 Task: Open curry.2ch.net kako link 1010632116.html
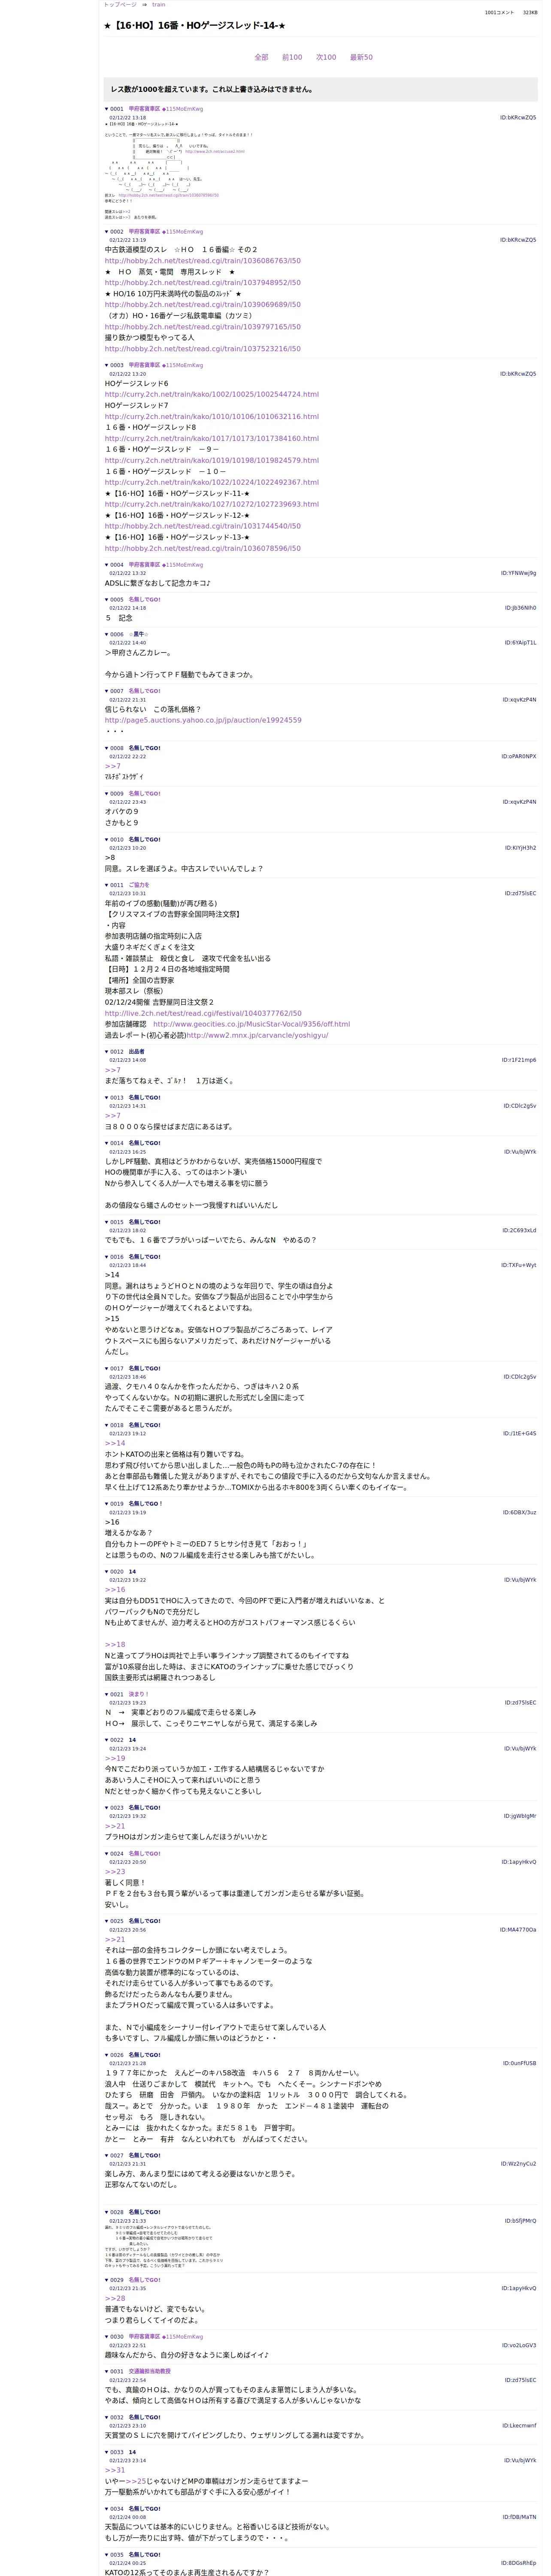click(211, 417)
